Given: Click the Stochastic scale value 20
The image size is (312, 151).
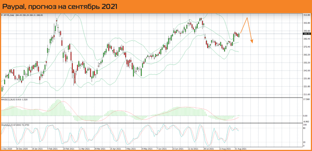Looking at the screenshot, I should [x=304, y=142].
